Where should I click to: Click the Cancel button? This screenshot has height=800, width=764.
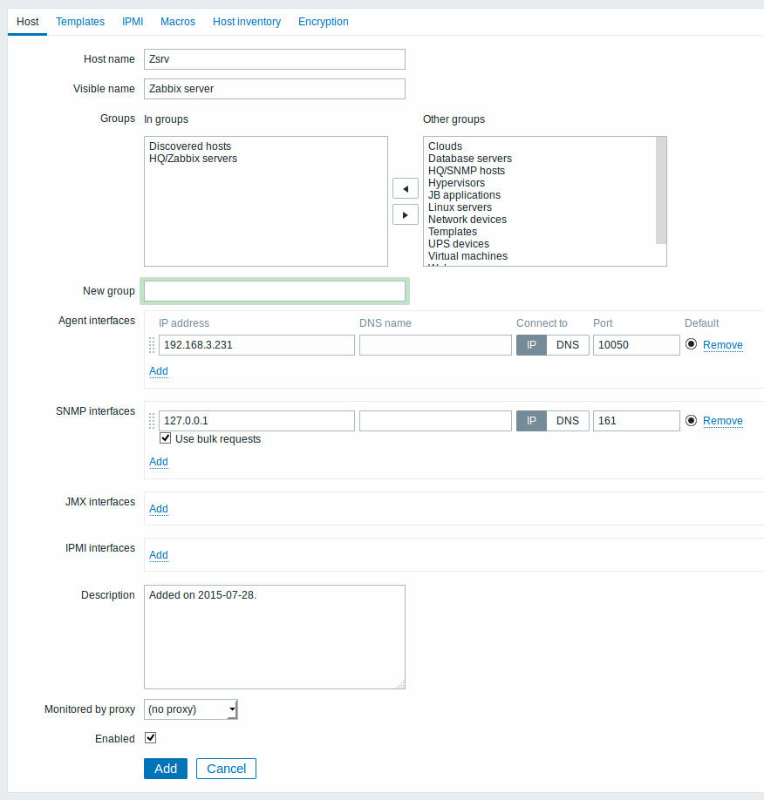[x=226, y=769]
